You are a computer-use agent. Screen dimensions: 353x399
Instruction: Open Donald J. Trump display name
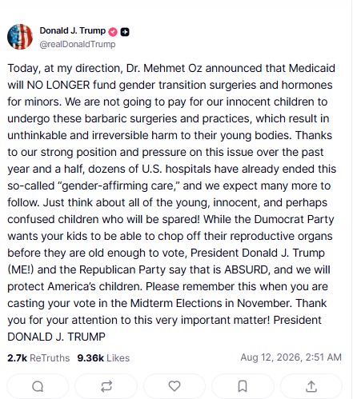(73, 30)
